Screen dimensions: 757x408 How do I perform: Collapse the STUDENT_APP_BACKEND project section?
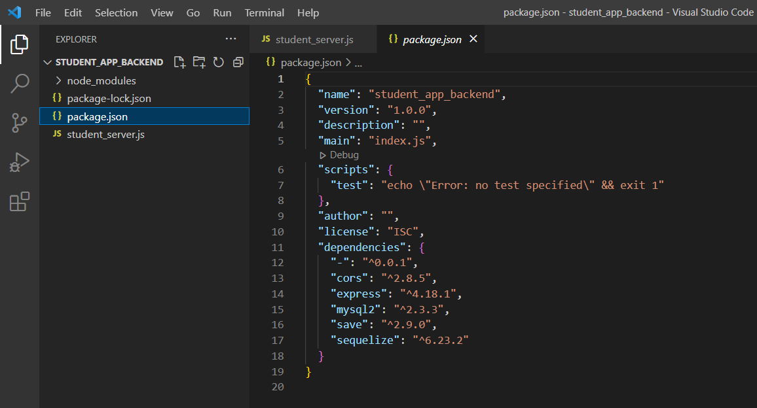point(109,62)
